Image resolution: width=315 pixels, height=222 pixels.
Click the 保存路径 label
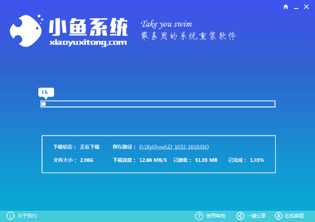pos(124,147)
